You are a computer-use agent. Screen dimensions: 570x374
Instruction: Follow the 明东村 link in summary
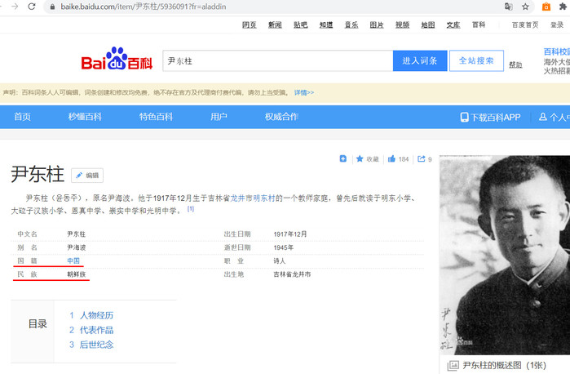tap(264, 198)
